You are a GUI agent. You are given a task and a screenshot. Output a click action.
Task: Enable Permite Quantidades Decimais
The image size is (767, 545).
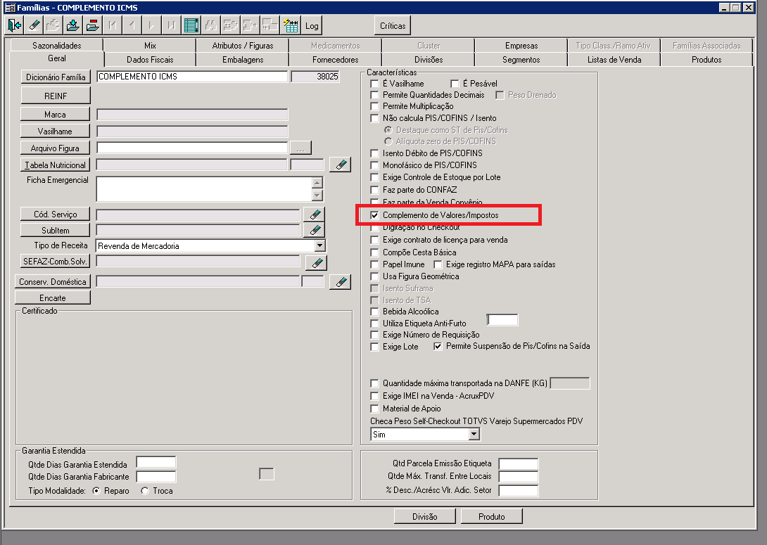coord(374,95)
